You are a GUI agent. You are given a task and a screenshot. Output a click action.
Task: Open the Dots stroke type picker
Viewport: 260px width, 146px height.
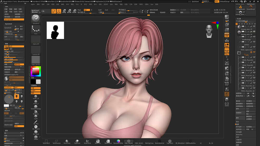[36, 30]
